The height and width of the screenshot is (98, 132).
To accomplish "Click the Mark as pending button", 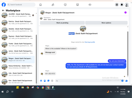I will point(62,23).
